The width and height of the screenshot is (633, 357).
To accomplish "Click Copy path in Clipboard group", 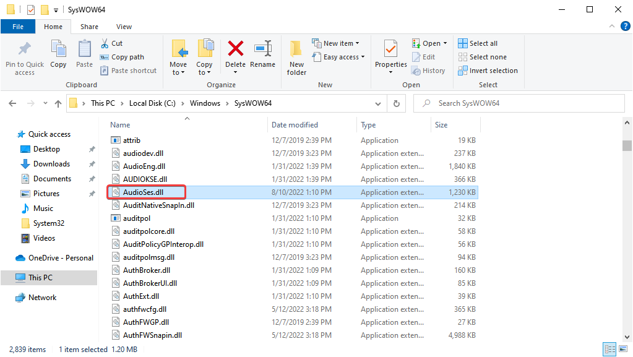I will [x=123, y=57].
